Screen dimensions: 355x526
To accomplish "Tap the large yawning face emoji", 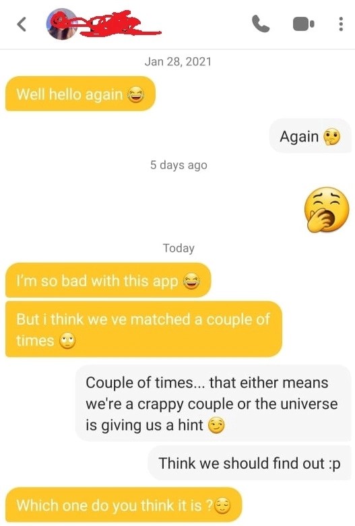I will point(327,209).
